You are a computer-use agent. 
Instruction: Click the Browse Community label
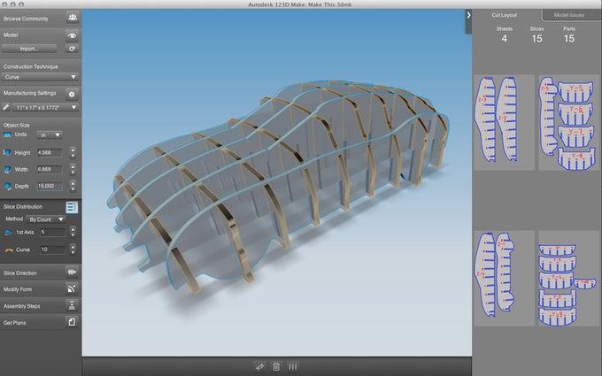click(x=26, y=19)
